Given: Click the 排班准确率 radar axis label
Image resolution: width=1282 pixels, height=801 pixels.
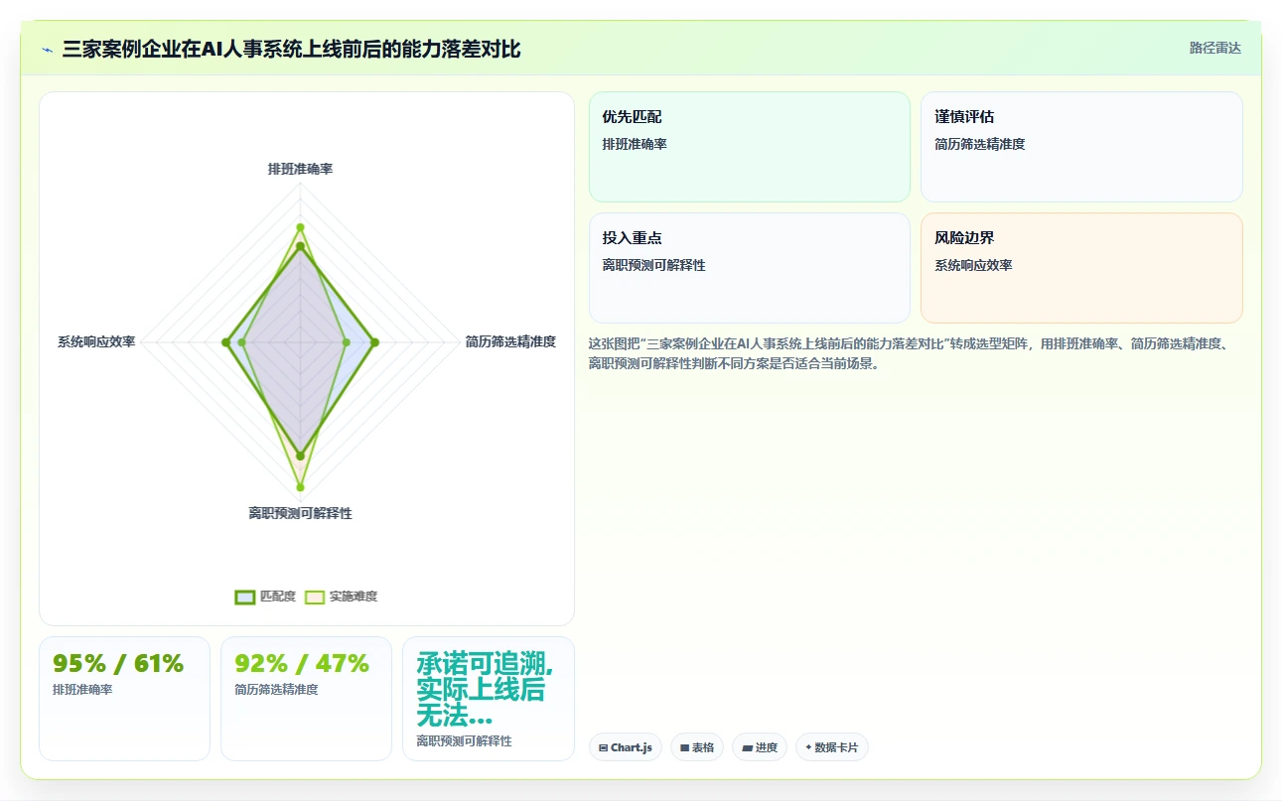Looking at the screenshot, I should (x=300, y=169).
